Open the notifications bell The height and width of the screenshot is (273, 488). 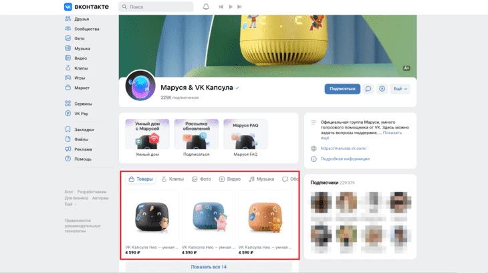tap(206, 7)
